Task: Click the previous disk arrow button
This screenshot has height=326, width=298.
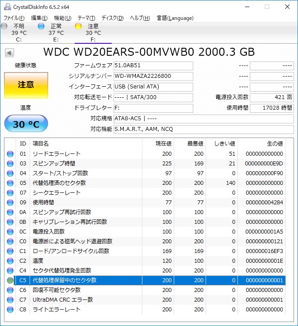Action: point(9,53)
